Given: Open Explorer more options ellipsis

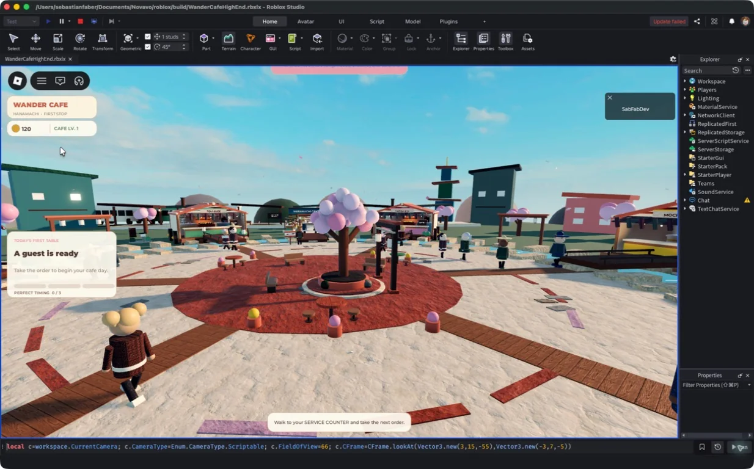Looking at the screenshot, I should tap(747, 70).
